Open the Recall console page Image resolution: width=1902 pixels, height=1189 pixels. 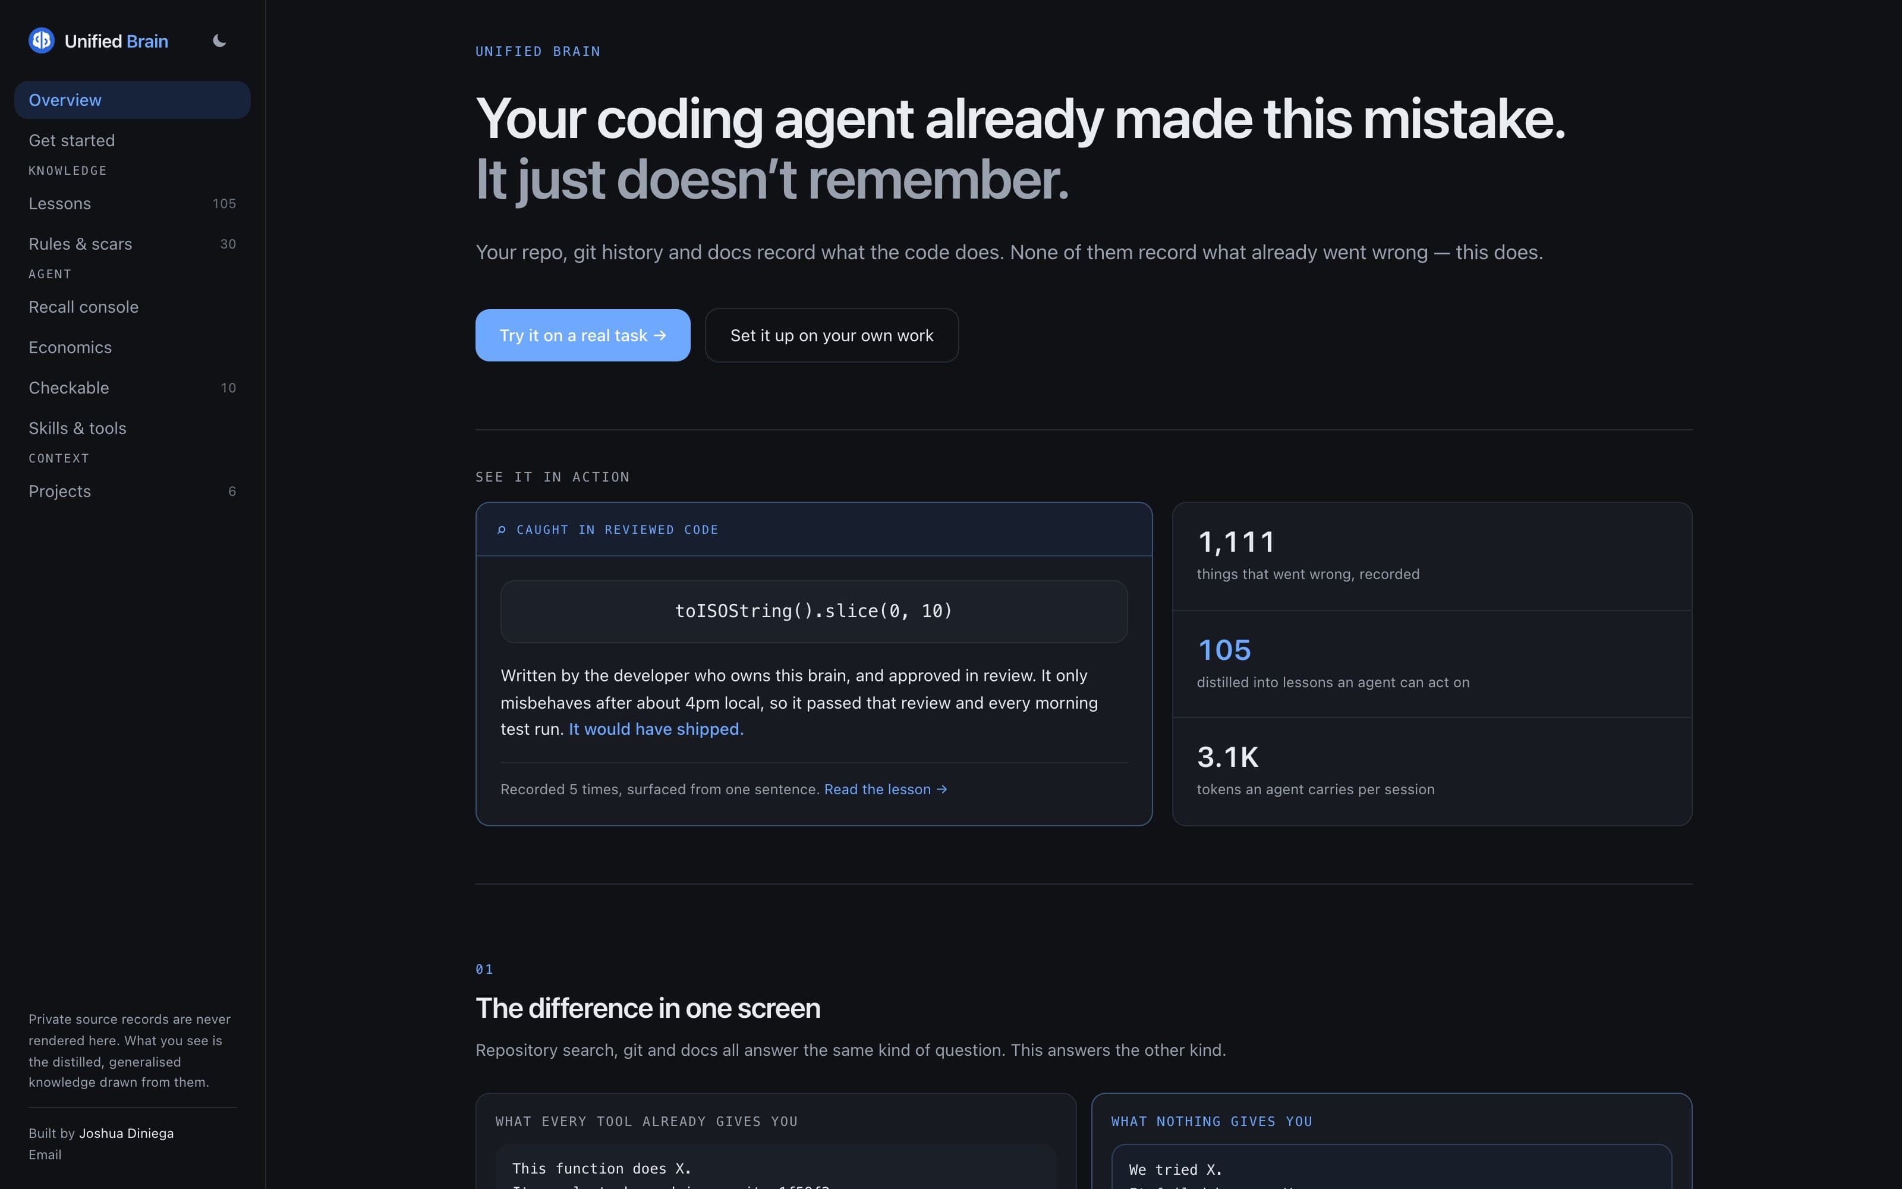(x=132, y=307)
